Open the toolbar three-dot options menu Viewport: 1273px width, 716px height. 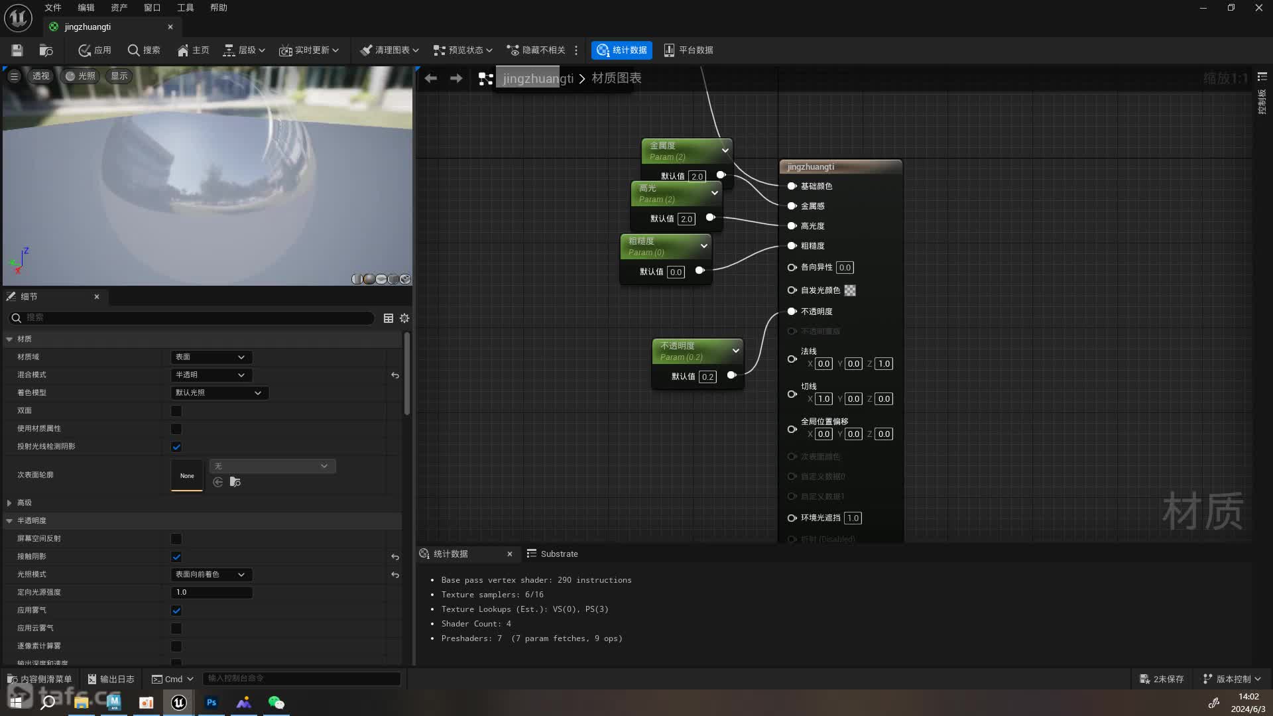pyautogui.click(x=576, y=50)
